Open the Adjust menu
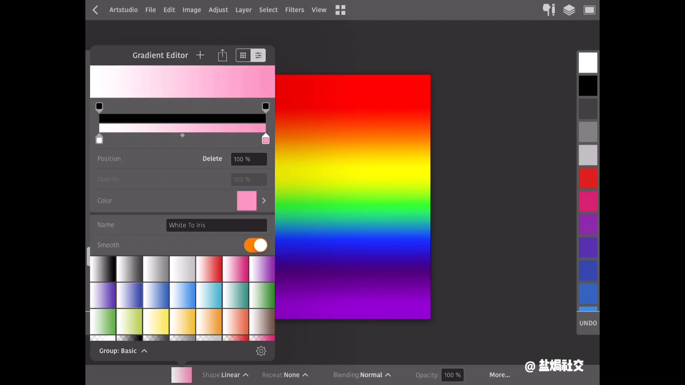685x385 pixels. [218, 10]
